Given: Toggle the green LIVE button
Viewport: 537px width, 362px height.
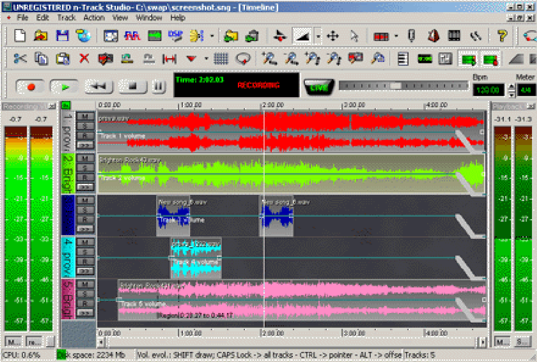Looking at the screenshot, I should [x=318, y=88].
